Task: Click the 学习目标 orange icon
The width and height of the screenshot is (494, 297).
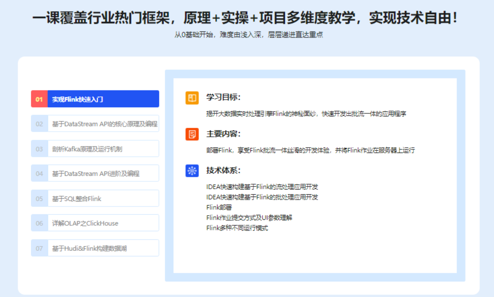Action: tap(192, 97)
